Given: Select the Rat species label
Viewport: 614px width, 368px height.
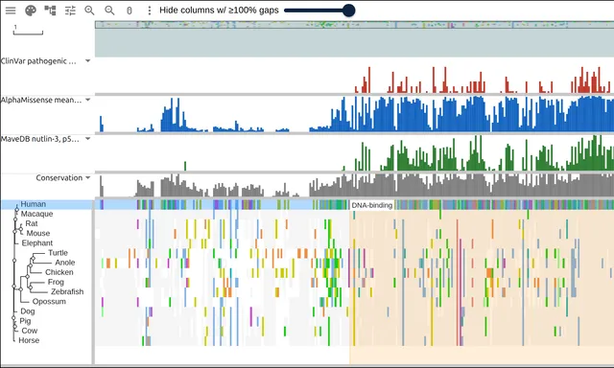Looking at the screenshot, I should tap(32, 223).
